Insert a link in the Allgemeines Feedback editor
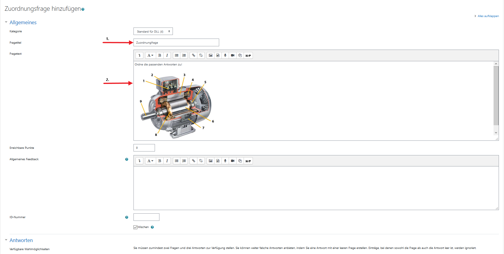 click(x=193, y=161)
